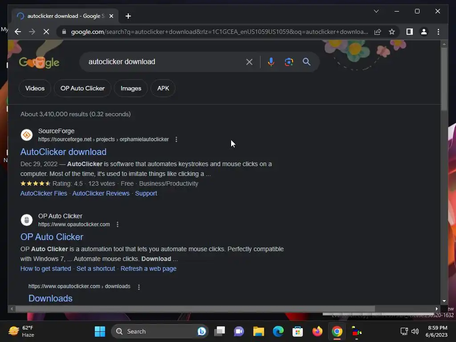The image size is (456, 342).
Task: Open Task View on taskbar
Action: [220, 331]
